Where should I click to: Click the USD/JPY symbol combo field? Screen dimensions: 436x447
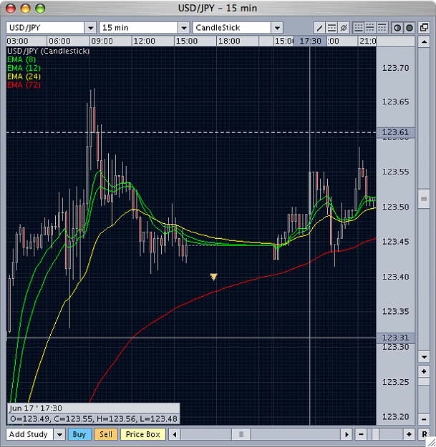(x=45, y=28)
